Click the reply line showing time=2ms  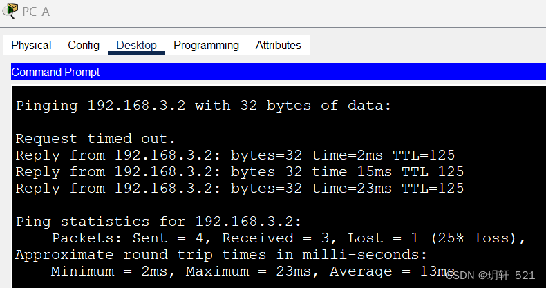coord(235,155)
